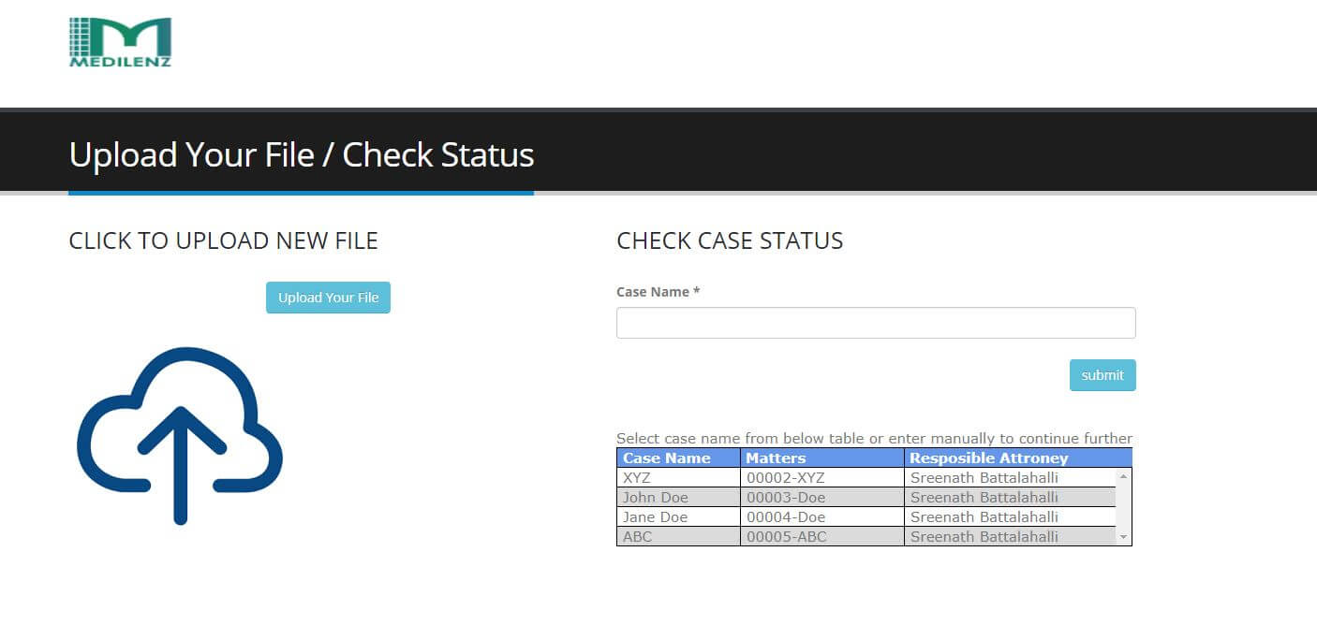Focus the Case Name input field
1317x625 pixels.
coord(875,323)
